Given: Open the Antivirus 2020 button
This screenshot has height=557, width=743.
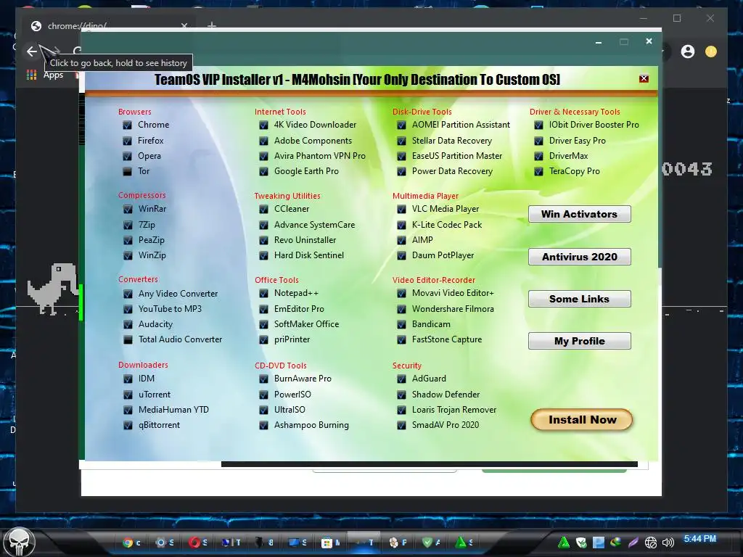Looking at the screenshot, I should point(580,257).
